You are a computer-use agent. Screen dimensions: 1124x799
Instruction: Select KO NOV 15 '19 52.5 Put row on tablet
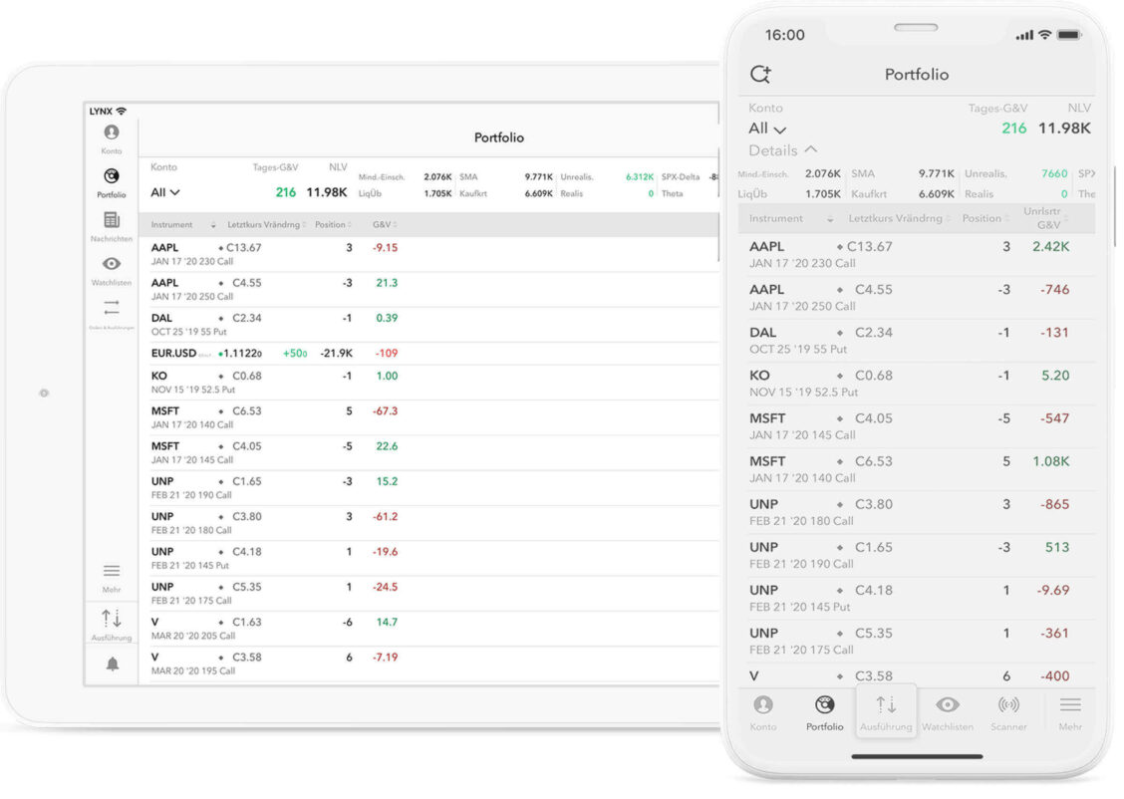click(x=428, y=383)
